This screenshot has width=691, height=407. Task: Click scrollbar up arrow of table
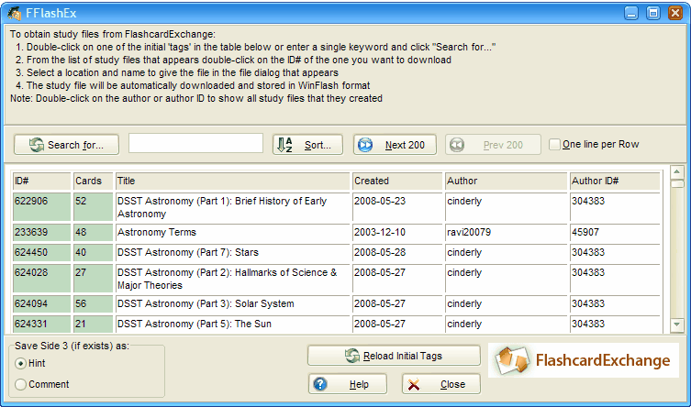(677, 171)
